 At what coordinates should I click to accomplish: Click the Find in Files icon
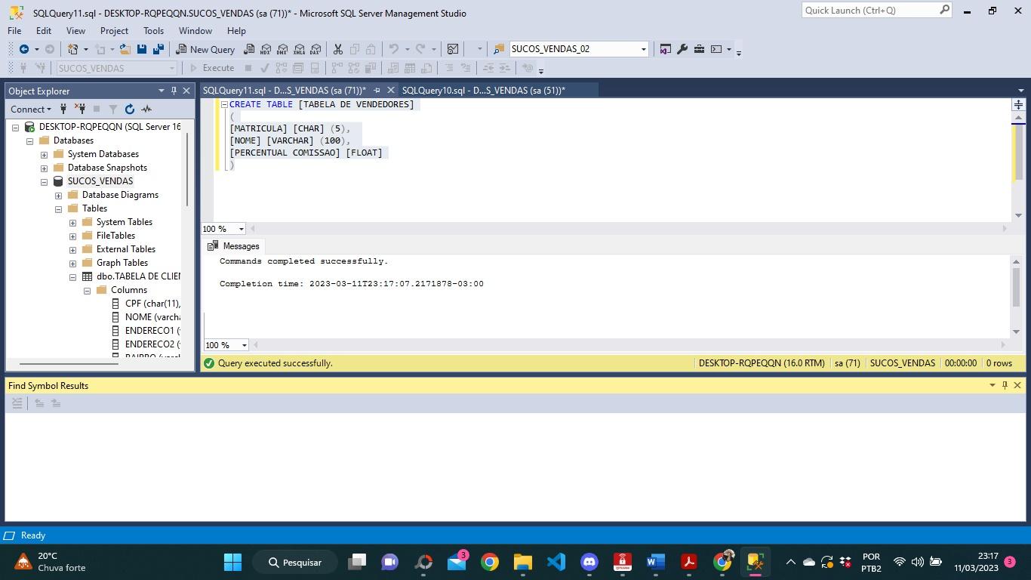tap(499, 49)
